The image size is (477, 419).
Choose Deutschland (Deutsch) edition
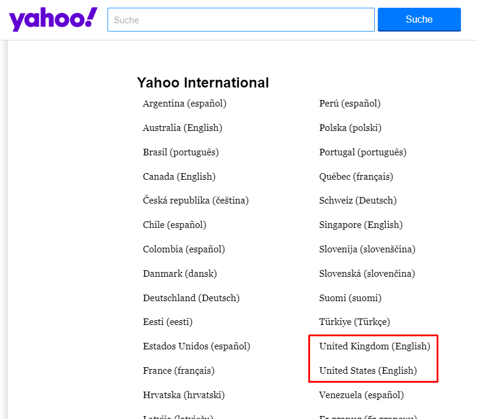pos(191,298)
